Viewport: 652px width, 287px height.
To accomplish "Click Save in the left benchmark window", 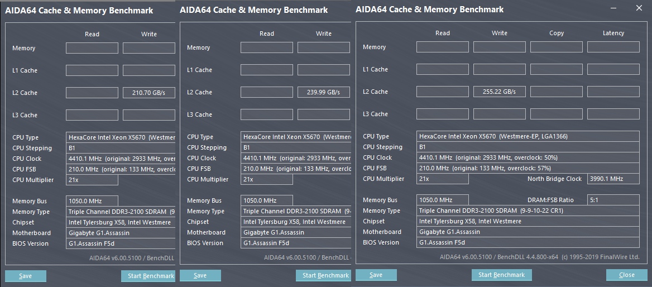I will point(26,276).
